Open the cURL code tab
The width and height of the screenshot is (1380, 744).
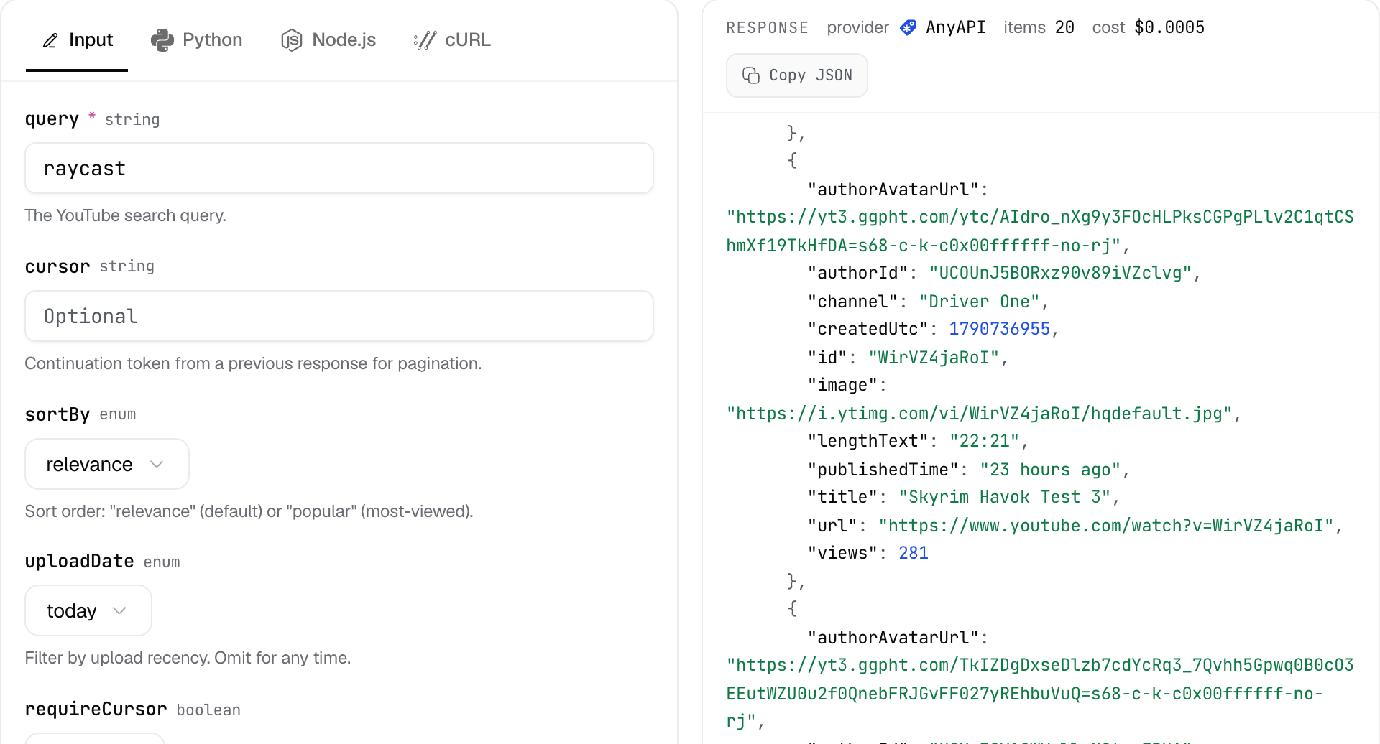point(452,40)
